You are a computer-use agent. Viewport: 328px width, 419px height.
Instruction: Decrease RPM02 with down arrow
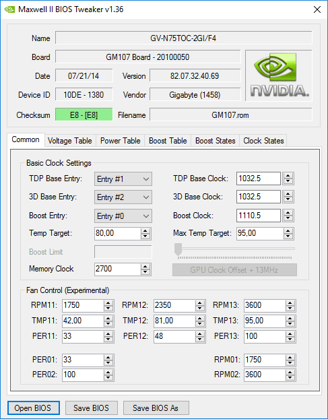[x=290, y=378]
